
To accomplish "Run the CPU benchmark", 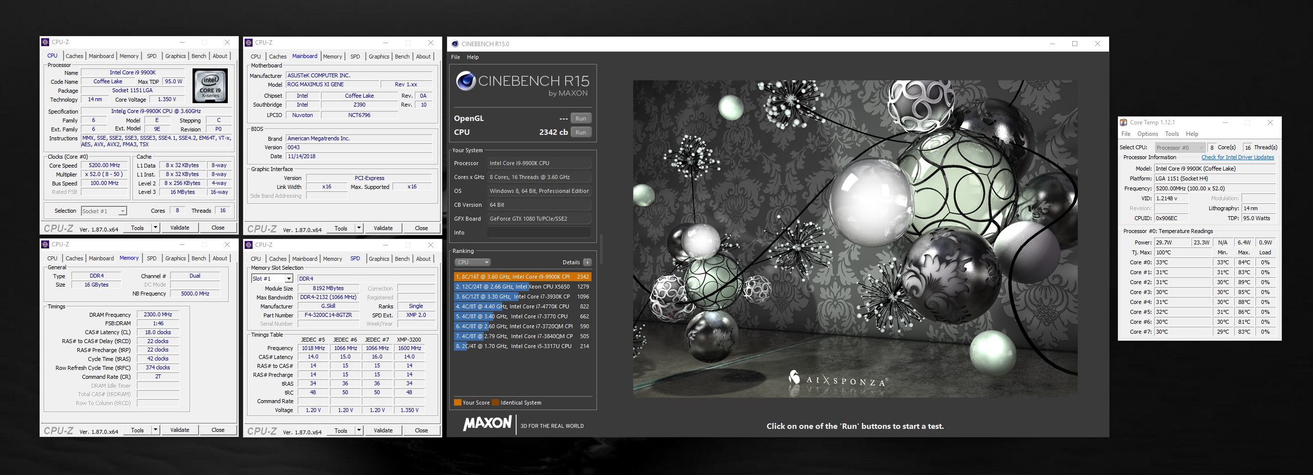I will coord(581,132).
